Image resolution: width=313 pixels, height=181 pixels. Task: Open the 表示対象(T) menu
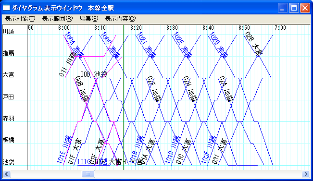[x=20, y=19]
